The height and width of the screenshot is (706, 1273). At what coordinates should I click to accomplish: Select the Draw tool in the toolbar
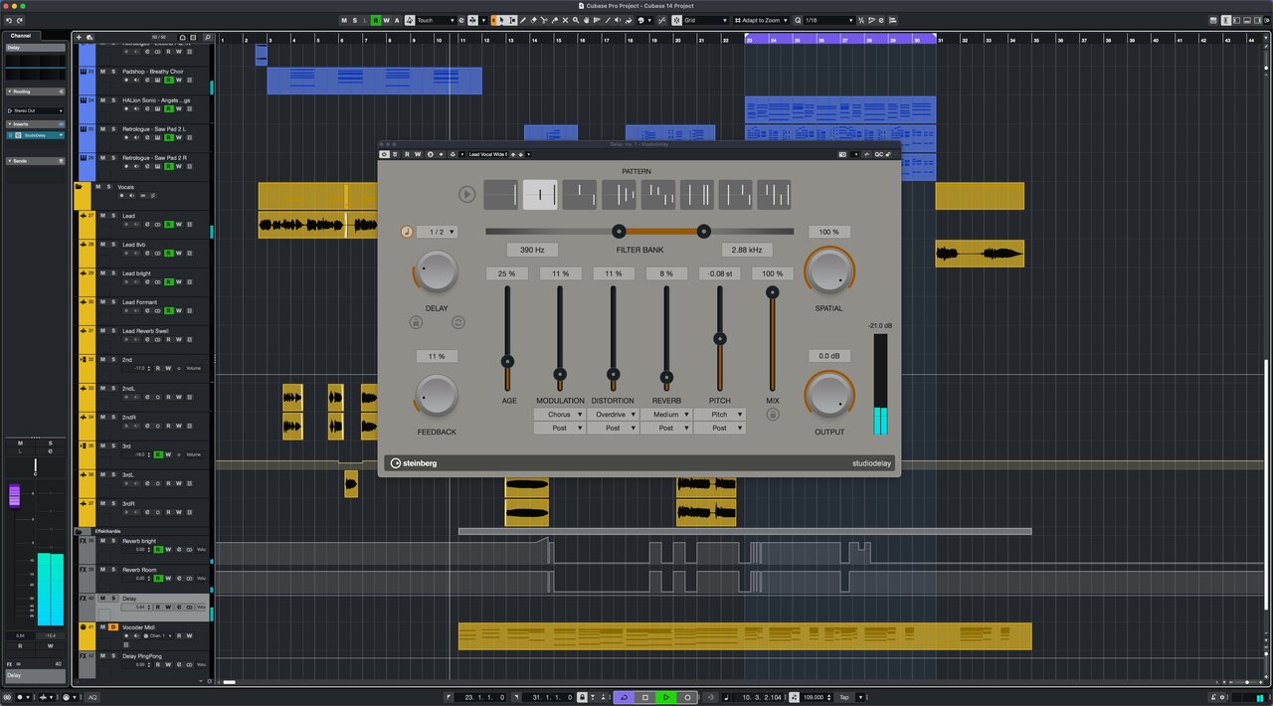pos(523,20)
